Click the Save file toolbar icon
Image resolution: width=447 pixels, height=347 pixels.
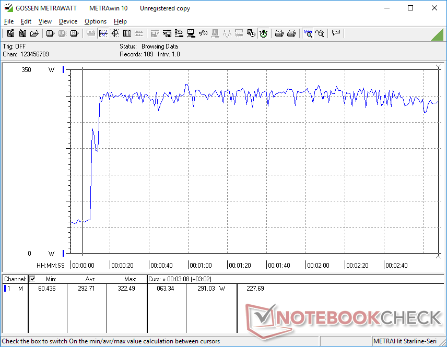(10, 33)
